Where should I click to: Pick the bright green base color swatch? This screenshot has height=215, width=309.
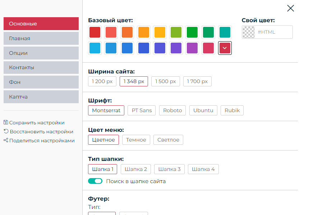[x=192, y=32]
